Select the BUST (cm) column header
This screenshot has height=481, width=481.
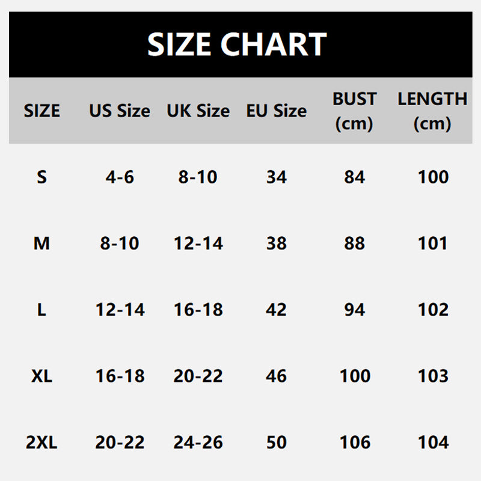355,111
